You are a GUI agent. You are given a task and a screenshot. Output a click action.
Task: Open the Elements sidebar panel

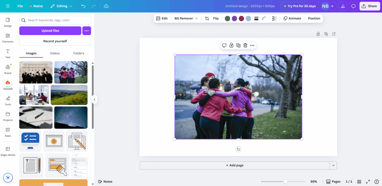point(8,37)
